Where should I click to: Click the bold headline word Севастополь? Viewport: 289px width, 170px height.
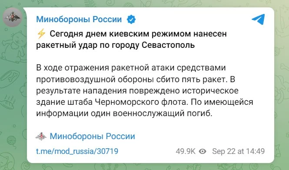click(x=168, y=45)
